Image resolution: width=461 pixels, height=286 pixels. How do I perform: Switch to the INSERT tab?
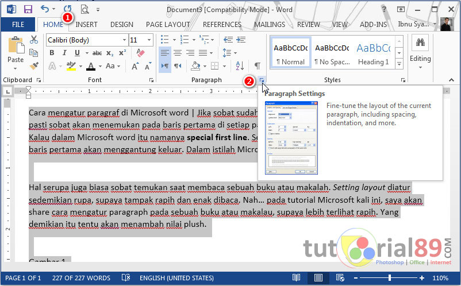tap(86, 24)
